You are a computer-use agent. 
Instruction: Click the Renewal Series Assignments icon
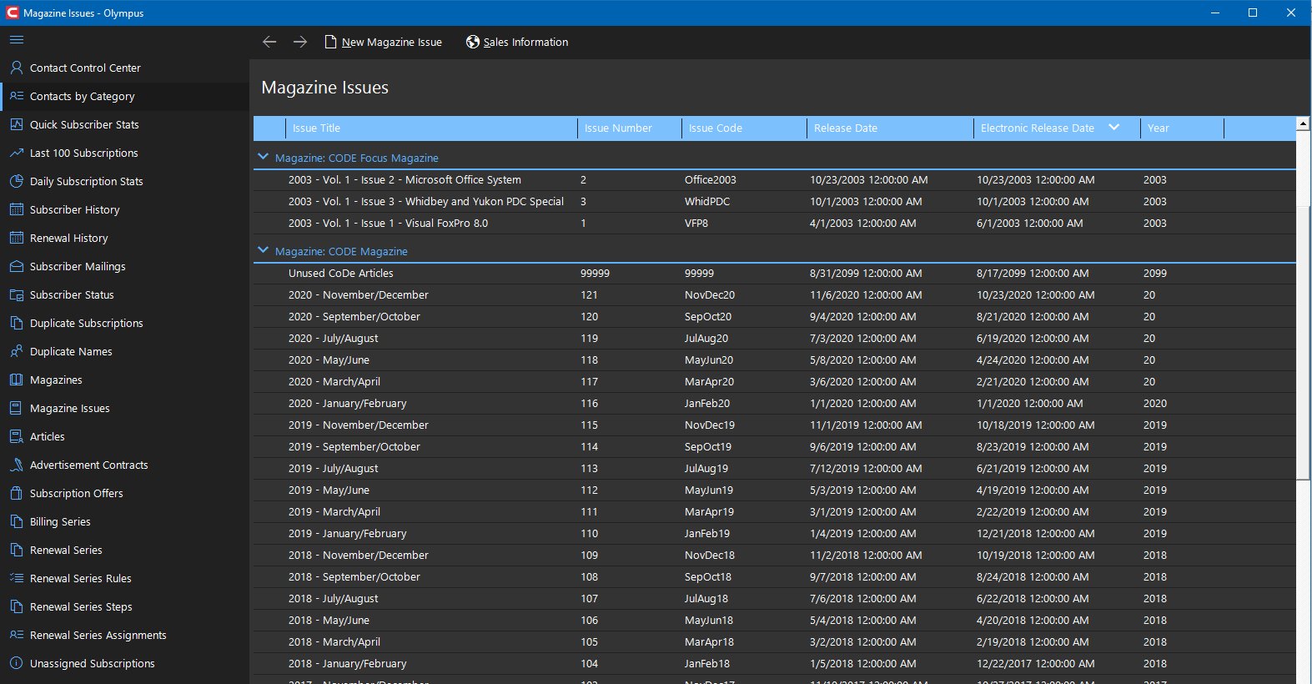point(17,635)
